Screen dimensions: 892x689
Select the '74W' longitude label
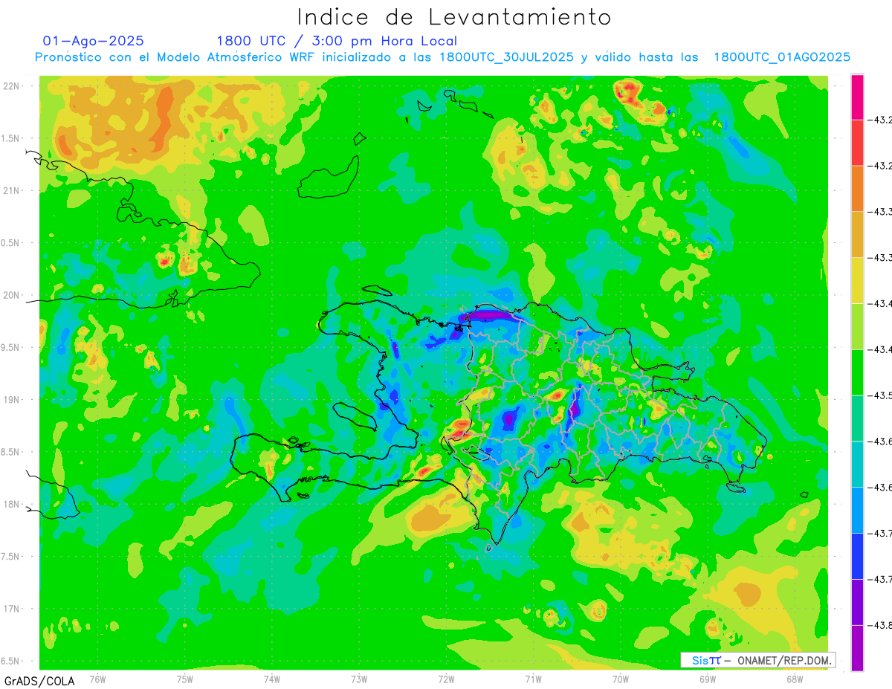[x=272, y=679]
